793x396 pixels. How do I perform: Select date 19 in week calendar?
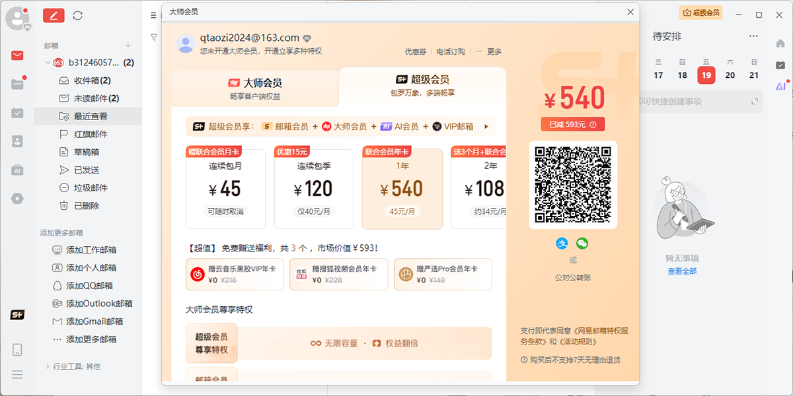[x=706, y=75]
